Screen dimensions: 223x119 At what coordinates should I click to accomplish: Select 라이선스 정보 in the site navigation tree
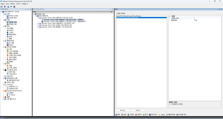14,16
